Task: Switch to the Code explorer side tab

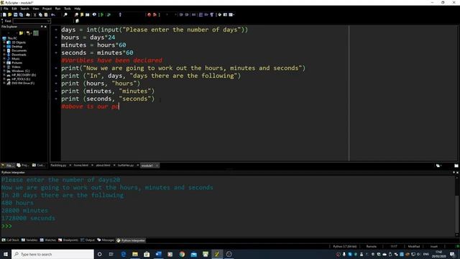Action: point(39,165)
